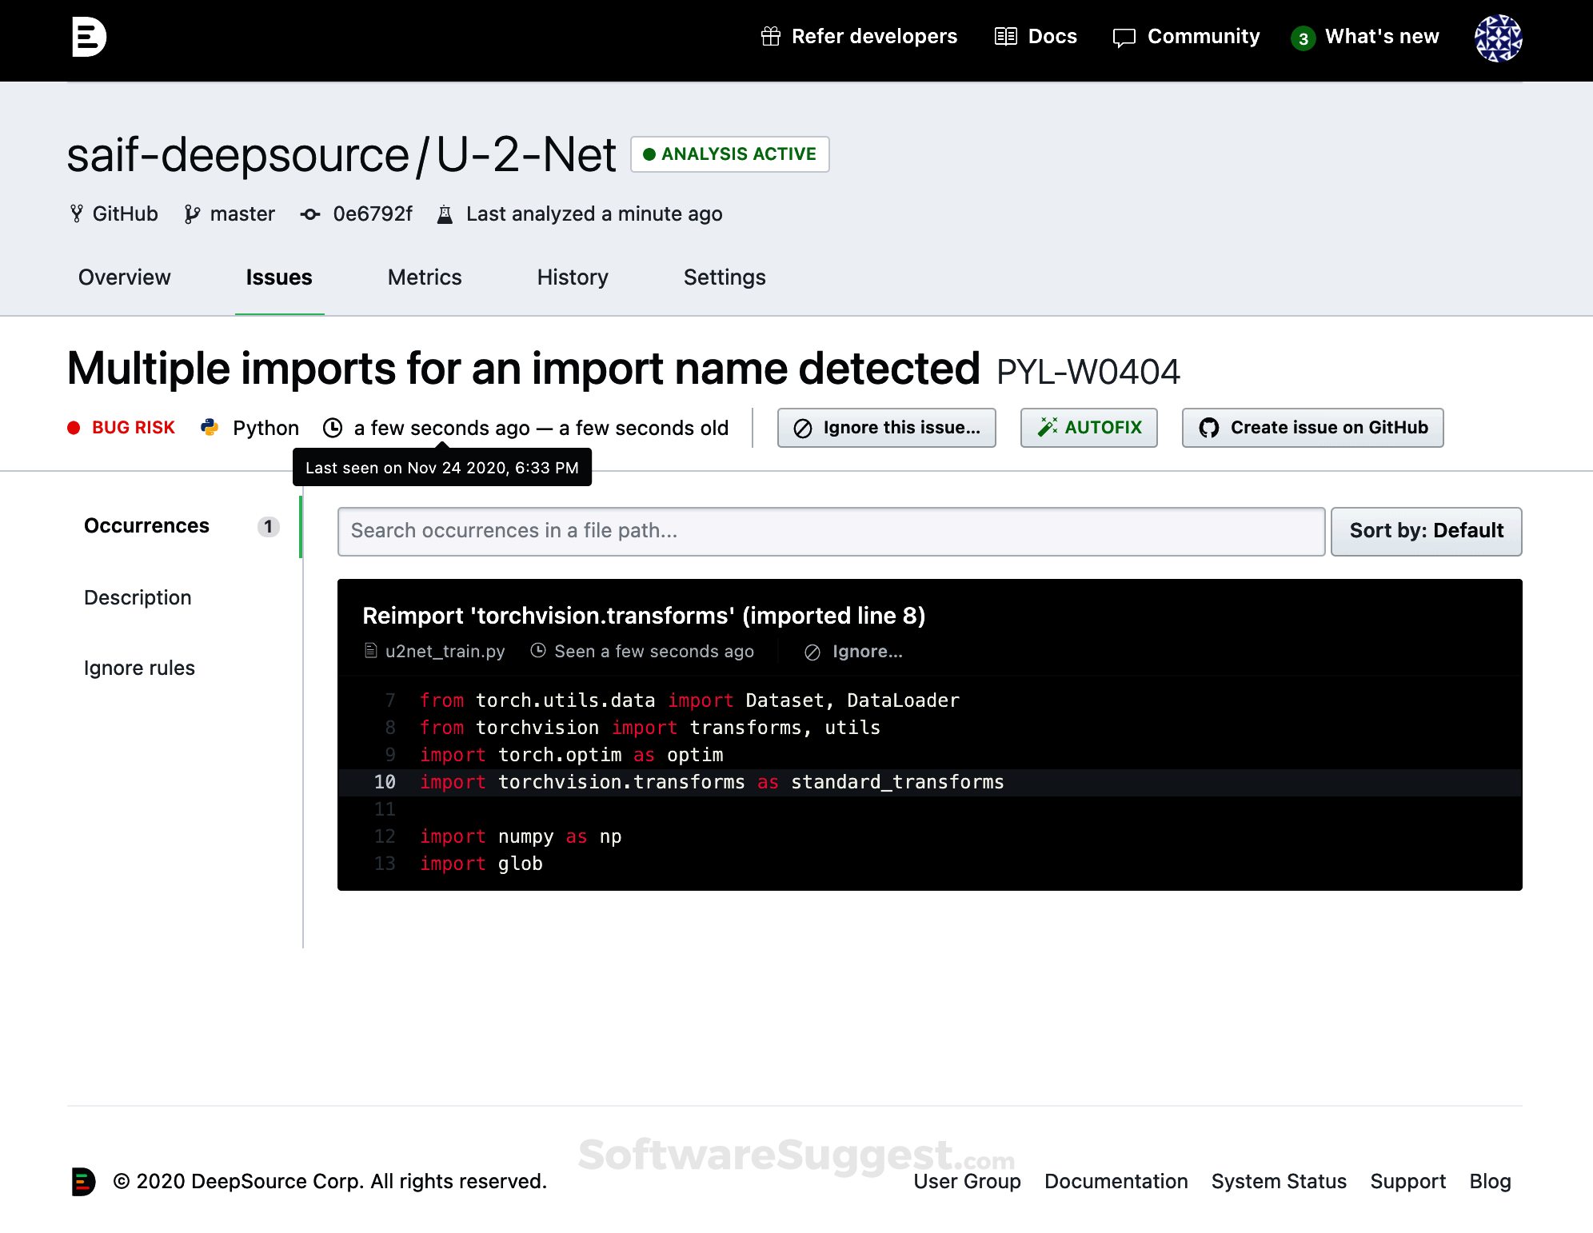The width and height of the screenshot is (1593, 1233).
Task: Click the branch icon beside master
Action: point(192,213)
